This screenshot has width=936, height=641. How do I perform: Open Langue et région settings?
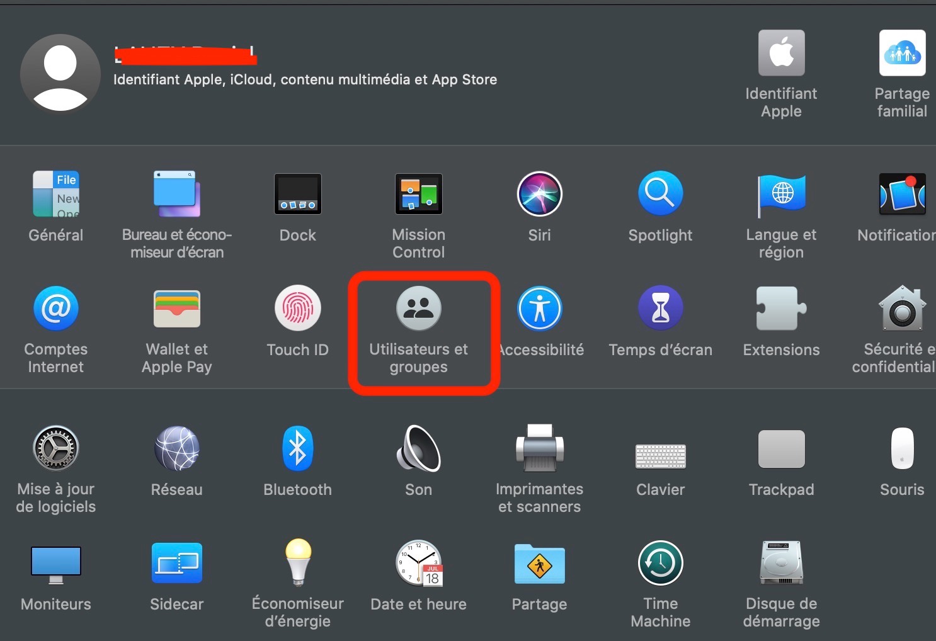781,195
